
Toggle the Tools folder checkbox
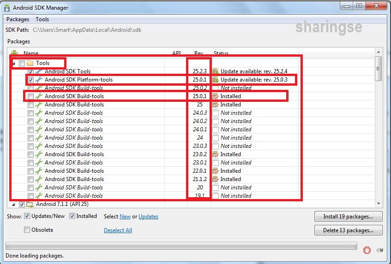point(22,63)
